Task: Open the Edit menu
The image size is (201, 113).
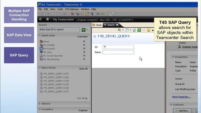Action: pos(46,9)
